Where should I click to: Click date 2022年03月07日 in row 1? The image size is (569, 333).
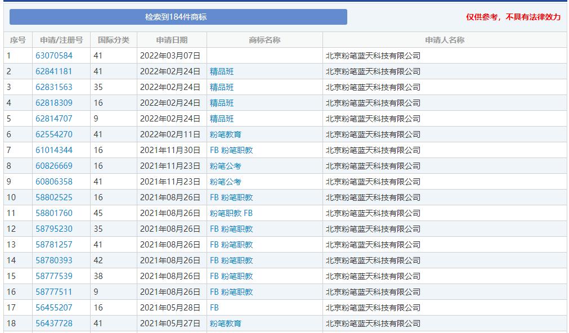tap(170, 56)
